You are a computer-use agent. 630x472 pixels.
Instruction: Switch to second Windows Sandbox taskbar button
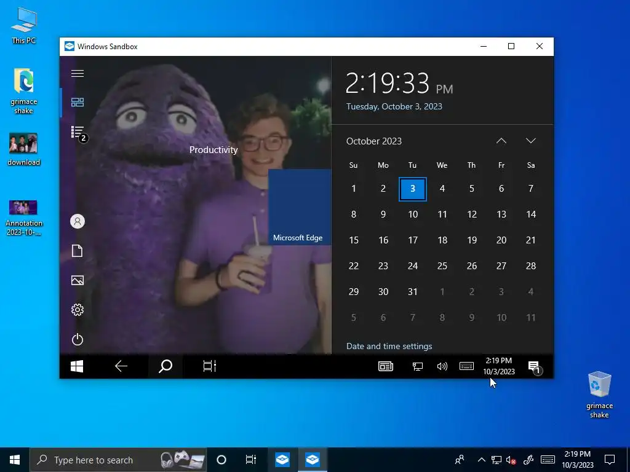pos(312,460)
